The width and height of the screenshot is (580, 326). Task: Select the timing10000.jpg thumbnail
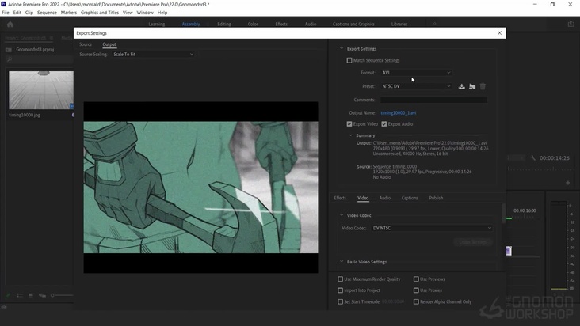(41, 90)
